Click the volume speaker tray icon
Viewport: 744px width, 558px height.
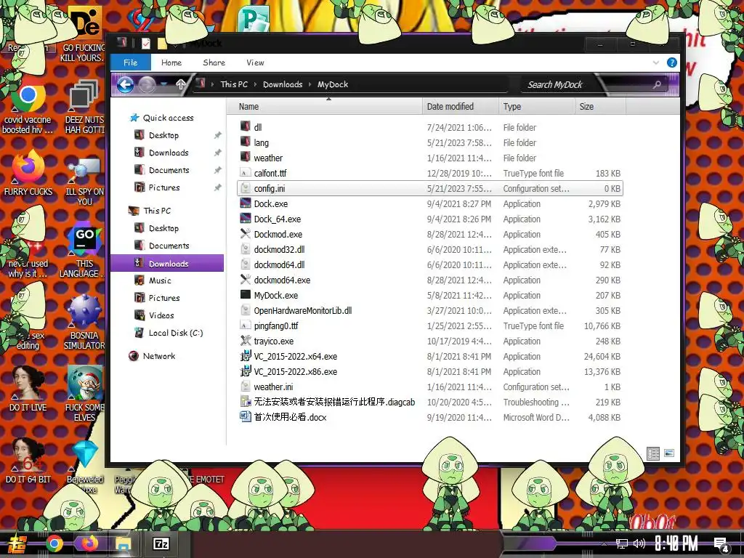tap(639, 543)
